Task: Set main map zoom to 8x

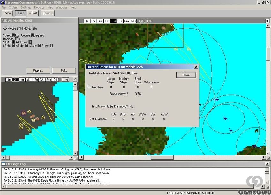Action: (107, 21)
